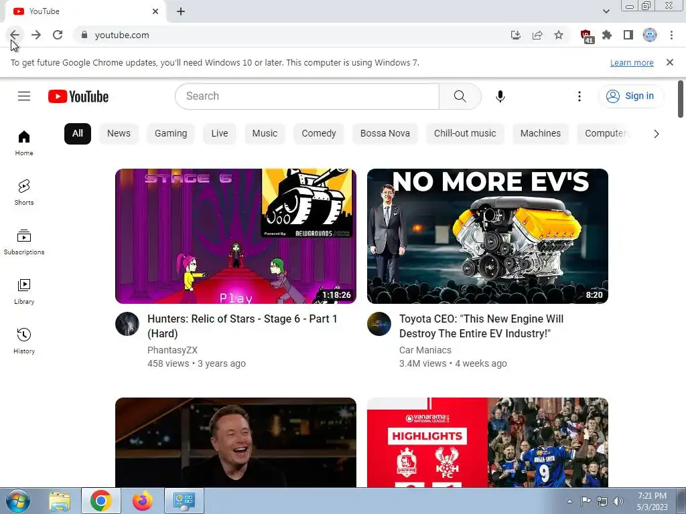Open the Learn more link

[632, 62]
